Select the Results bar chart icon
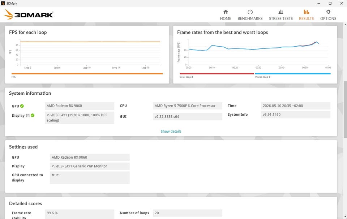This screenshot has width=347, height=219. pyautogui.click(x=306, y=12)
